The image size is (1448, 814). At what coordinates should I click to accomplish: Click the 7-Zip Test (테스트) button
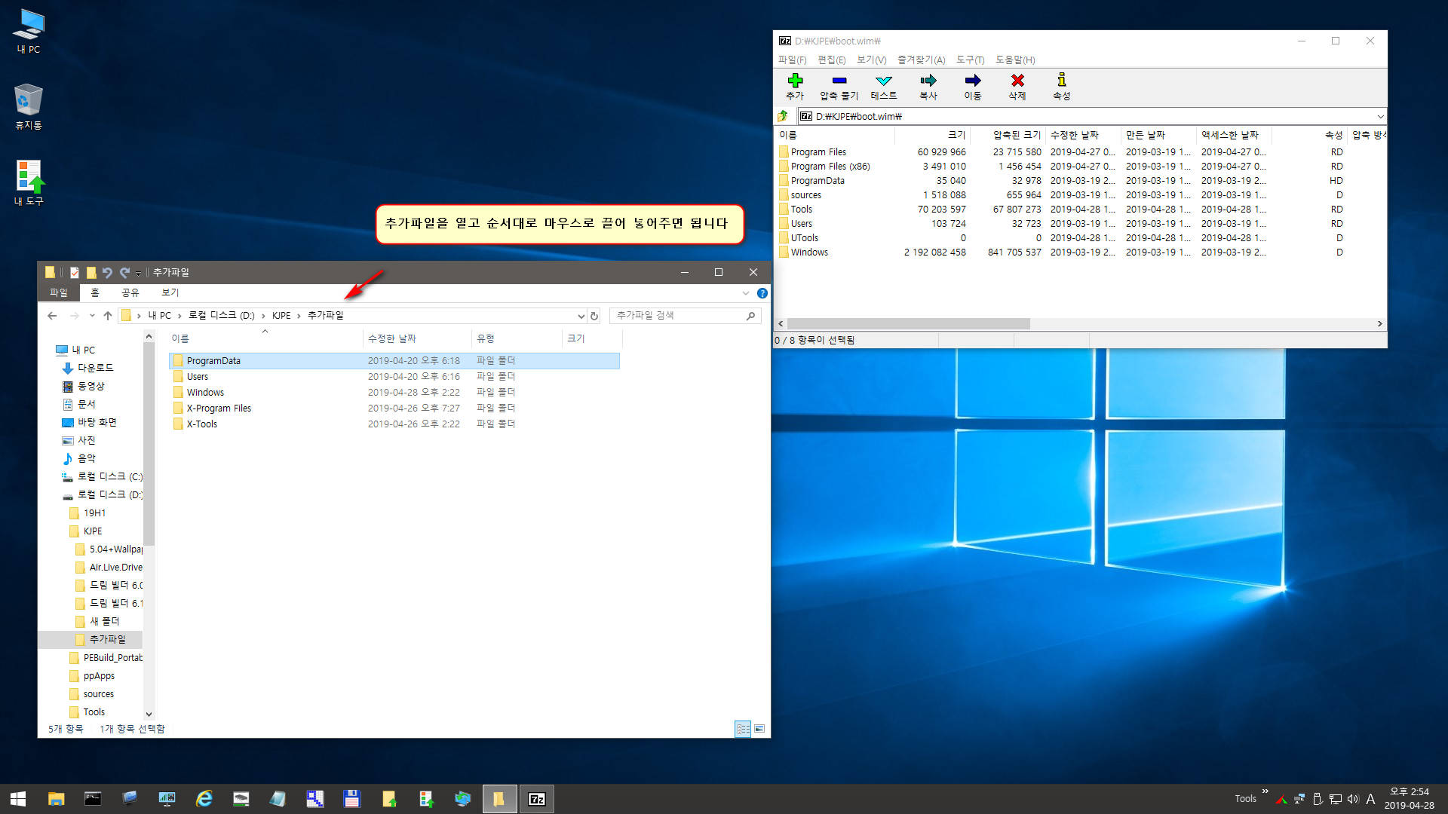(883, 87)
